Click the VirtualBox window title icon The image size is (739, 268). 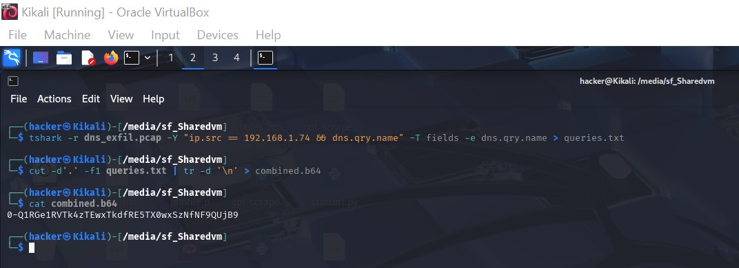click(x=10, y=12)
